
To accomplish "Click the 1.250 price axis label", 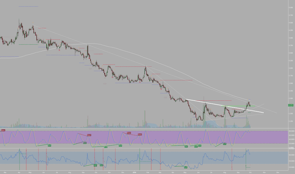I will (291, 121).
